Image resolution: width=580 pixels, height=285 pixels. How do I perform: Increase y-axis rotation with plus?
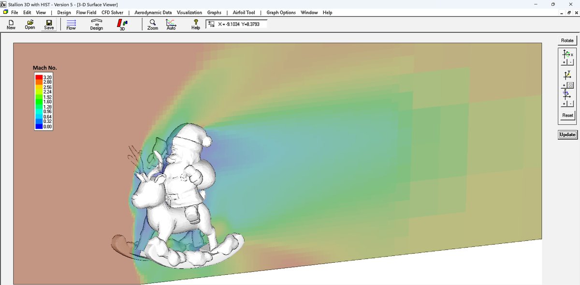click(564, 85)
